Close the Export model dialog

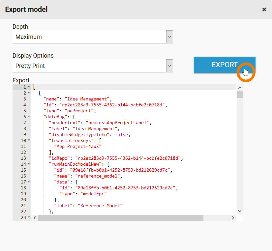pos(264,10)
